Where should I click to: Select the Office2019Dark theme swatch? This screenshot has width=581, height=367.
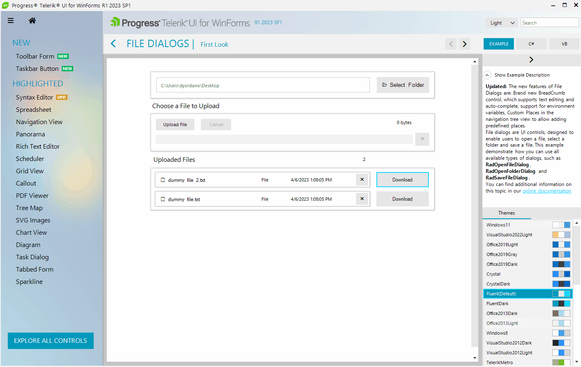pos(561,264)
